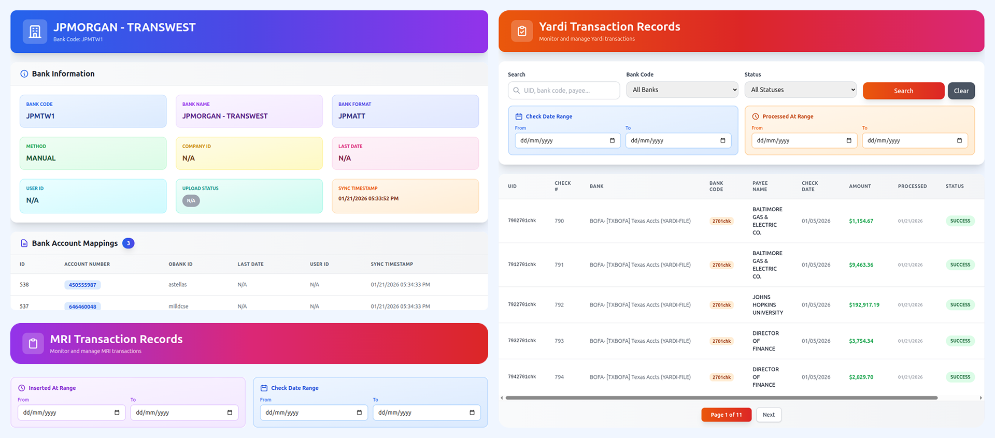
Task: Click sync timestamp 01/21/2026 05:33:52 PM
Action: pos(368,199)
